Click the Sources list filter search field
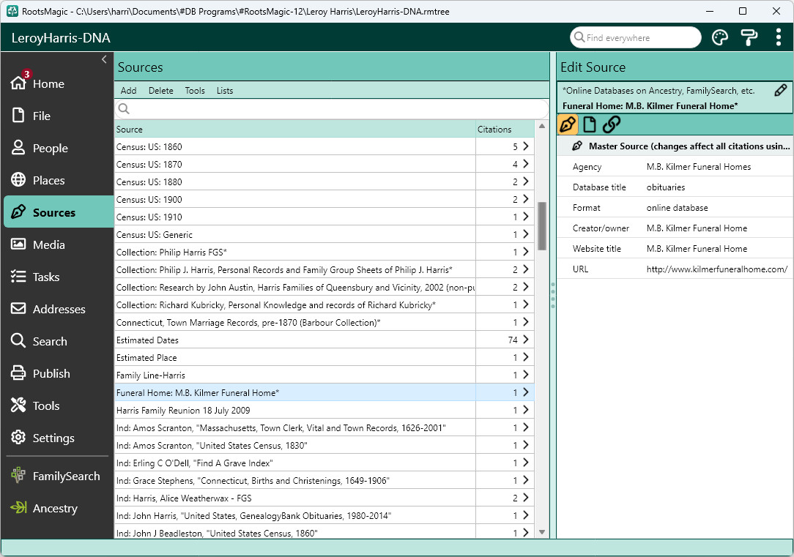794x557 pixels. (333, 109)
